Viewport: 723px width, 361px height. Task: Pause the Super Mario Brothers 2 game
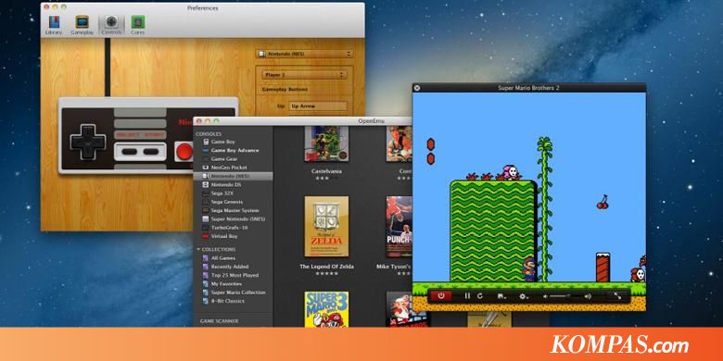click(467, 296)
